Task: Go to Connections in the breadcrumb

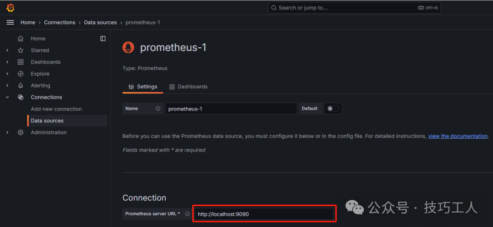Action: (x=59, y=22)
